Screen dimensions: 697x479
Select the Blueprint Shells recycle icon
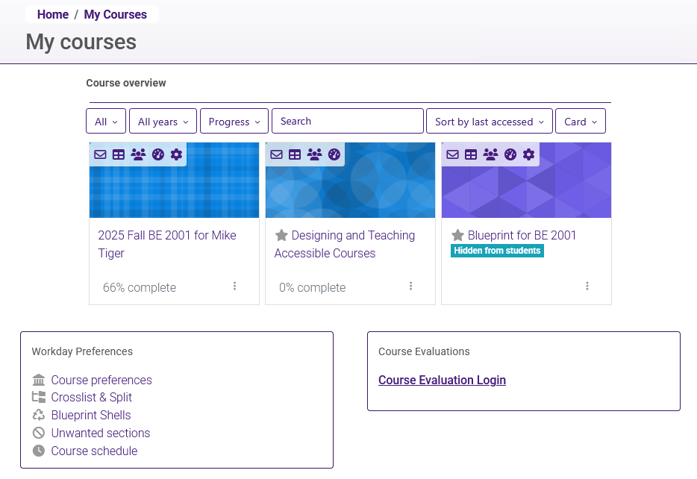(x=38, y=415)
